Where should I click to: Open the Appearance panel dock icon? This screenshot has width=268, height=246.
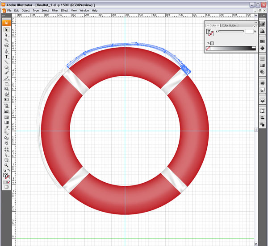pyautogui.click(x=262, y=83)
